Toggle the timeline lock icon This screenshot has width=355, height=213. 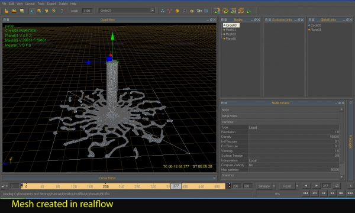tap(3, 186)
